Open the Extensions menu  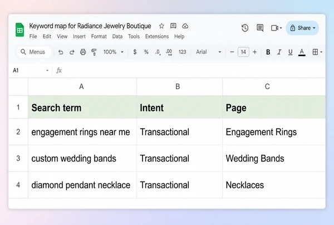(x=157, y=36)
